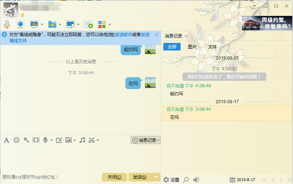
Task: Close the 消息记录 panel tab
Action: [186, 36]
